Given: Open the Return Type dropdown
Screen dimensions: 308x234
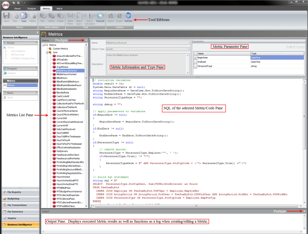Looking at the screenshot, I should (x=188, y=49).
